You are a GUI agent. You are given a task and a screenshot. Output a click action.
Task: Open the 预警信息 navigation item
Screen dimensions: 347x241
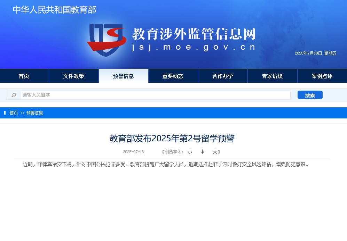123,76
